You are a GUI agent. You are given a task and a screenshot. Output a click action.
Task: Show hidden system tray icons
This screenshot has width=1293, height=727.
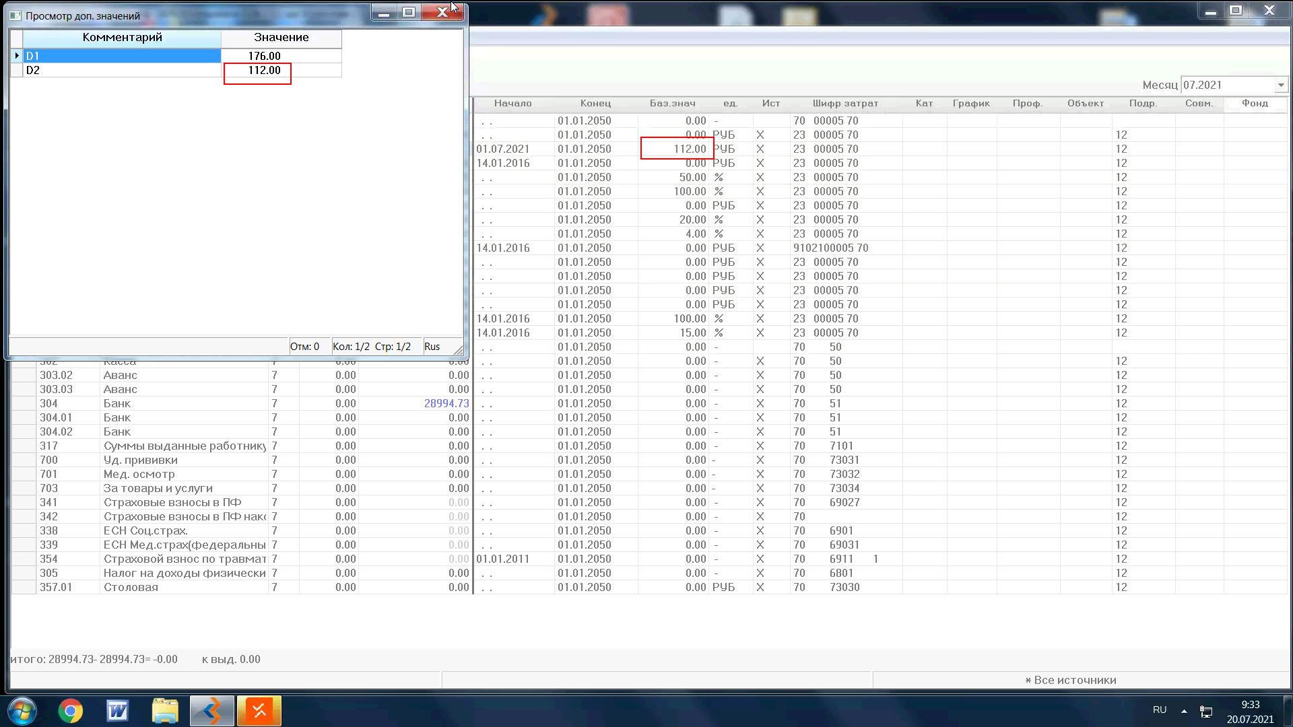click(1184, 711)
